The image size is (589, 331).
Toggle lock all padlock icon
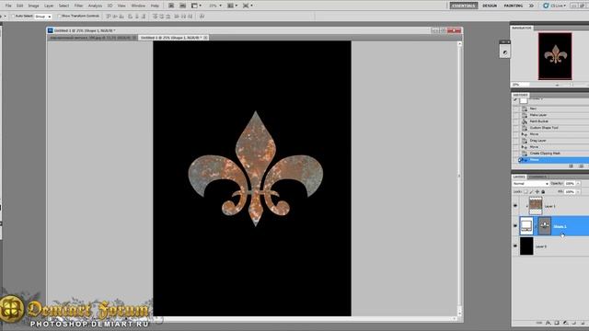coord(543,192)
